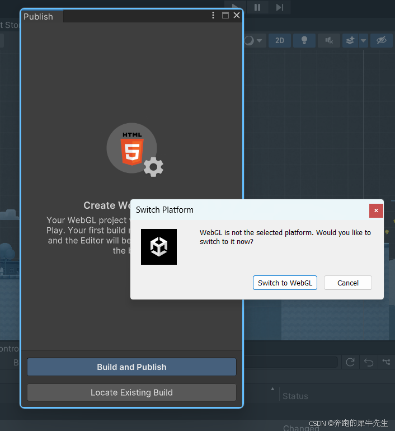Viewport: 395px width, 431px height.
Task: Pause playback in the Unity editor
Action: pyautogui.click(x=257, y=7)
